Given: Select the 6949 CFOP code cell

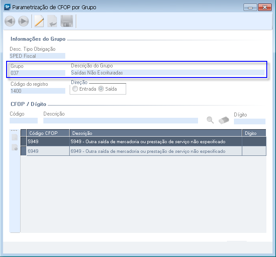Looking at the screenshot, I should click(48, 151).
